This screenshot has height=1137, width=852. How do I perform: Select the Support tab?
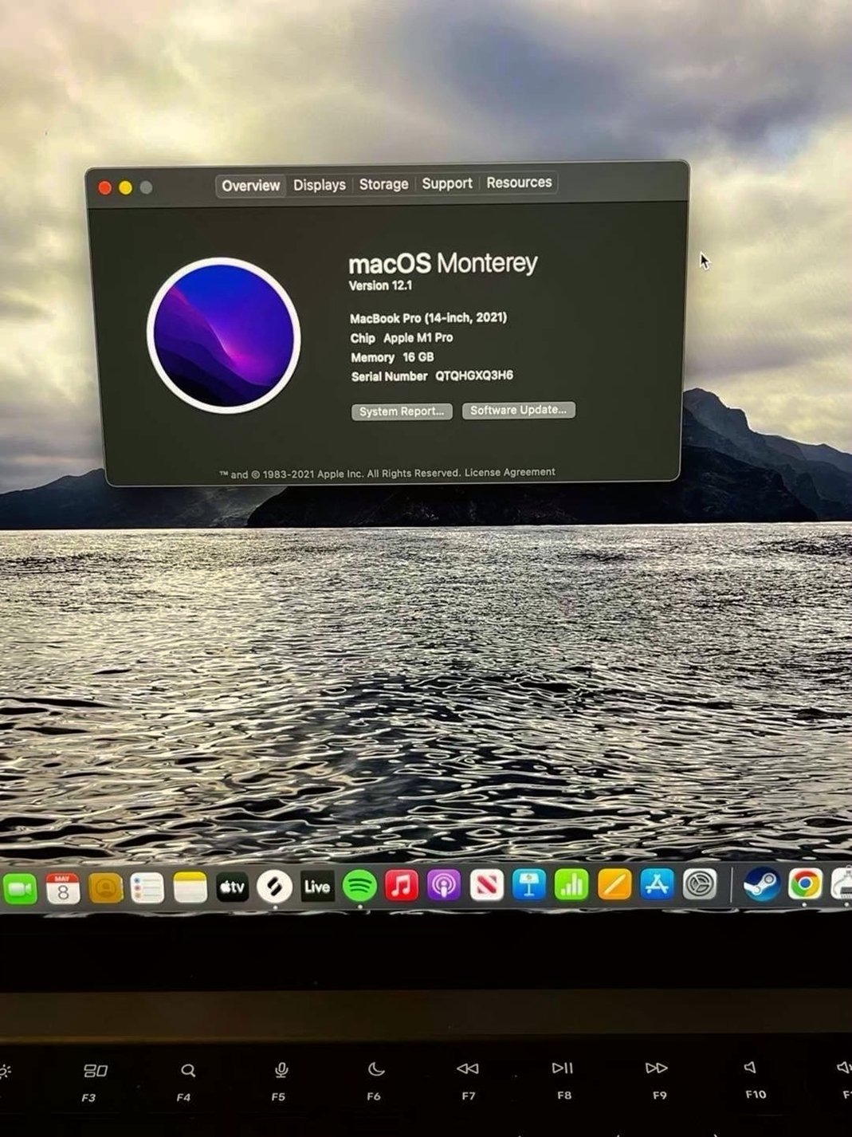447,183
